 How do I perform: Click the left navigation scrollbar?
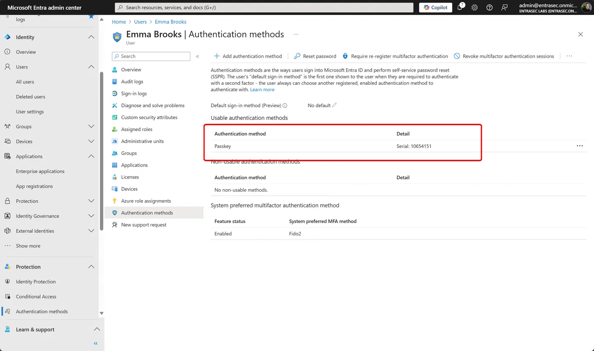[x=101, y=151]
